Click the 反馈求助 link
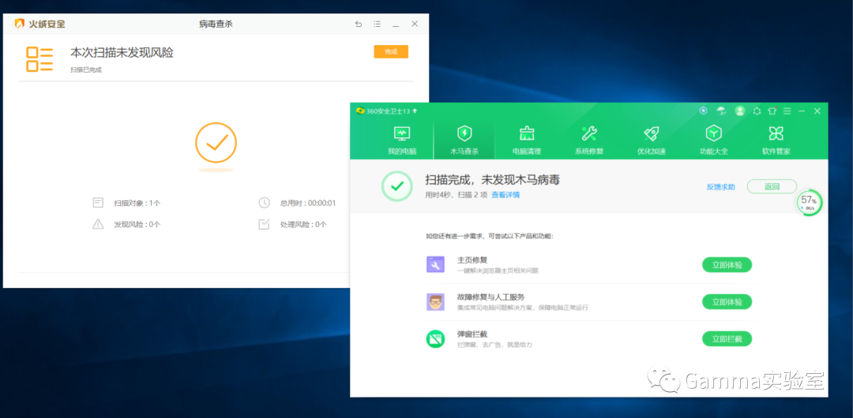Image resolution: width=853 pixels, height=418 pixels. [721, 187]
